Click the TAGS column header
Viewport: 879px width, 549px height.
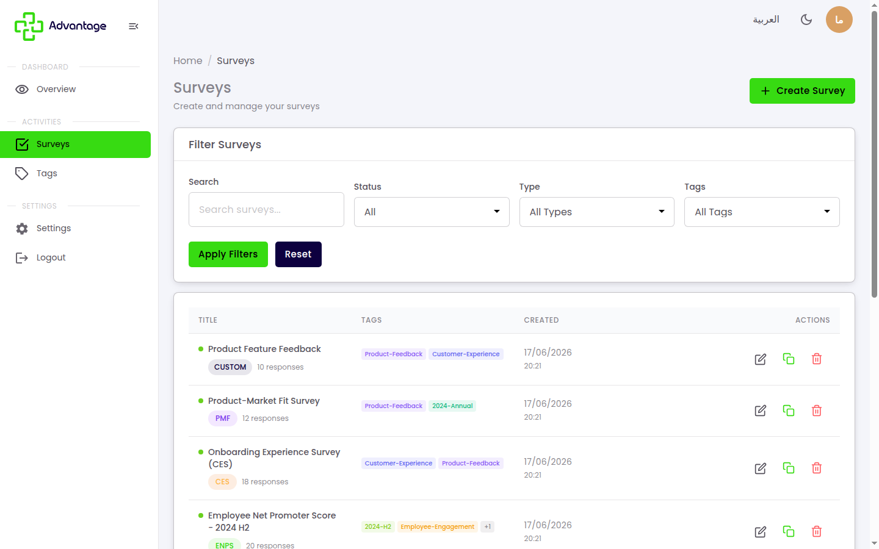tap(372, 320)
